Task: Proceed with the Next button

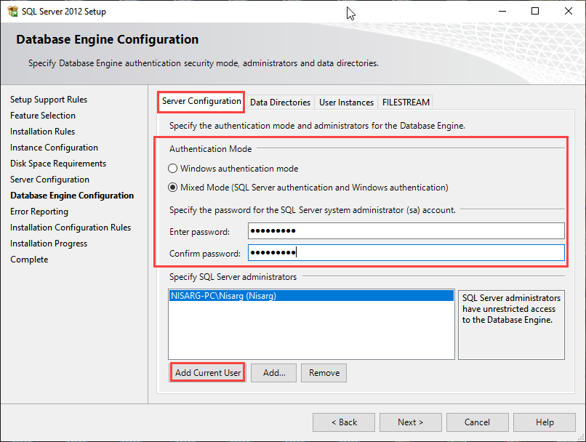Action: pos(410,422)
